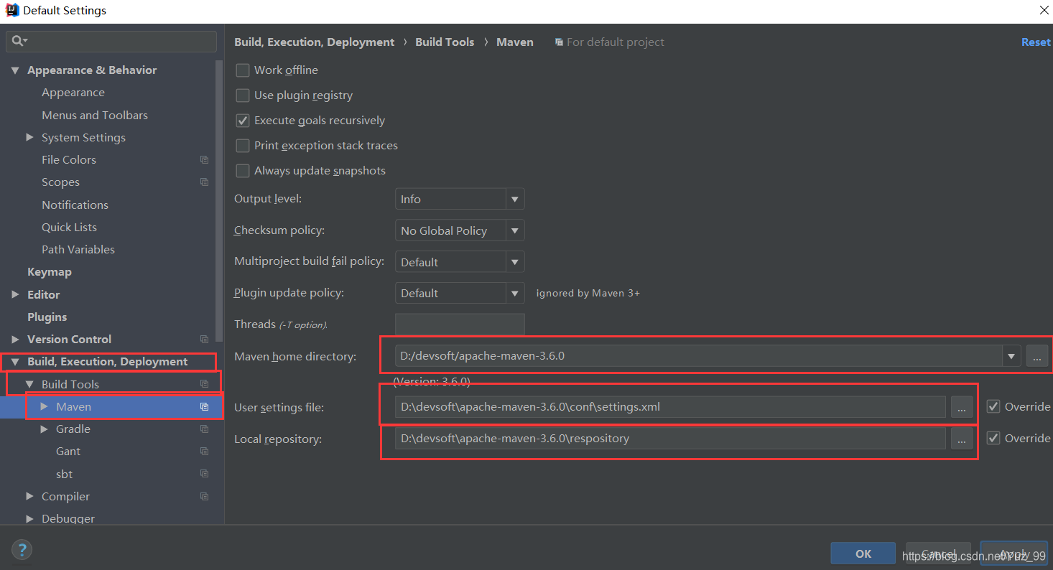The height and width of the screenshot is (570, 1053).
Task: Browse for User settings file with ellipsis button
Action: 962,407
